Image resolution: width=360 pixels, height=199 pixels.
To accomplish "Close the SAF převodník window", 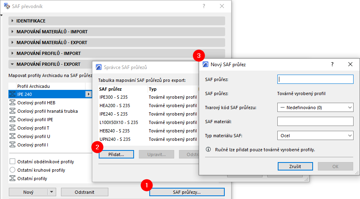I will click(x=222, y=6).
